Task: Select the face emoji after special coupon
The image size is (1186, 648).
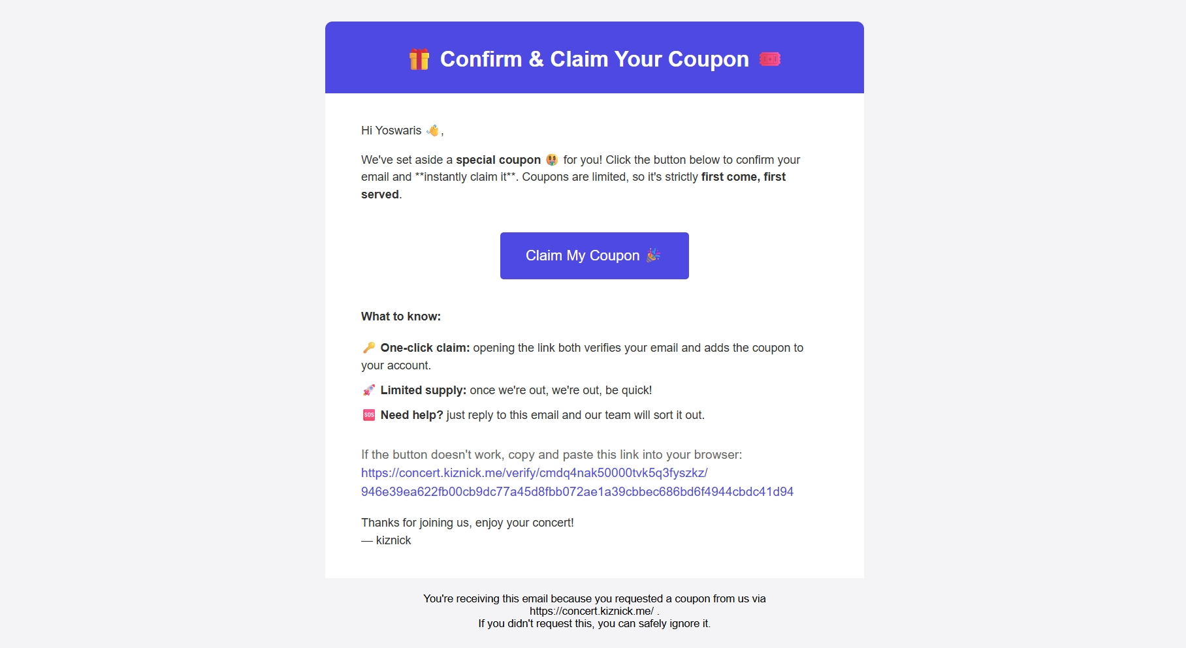Action: [x=552, y=159]
